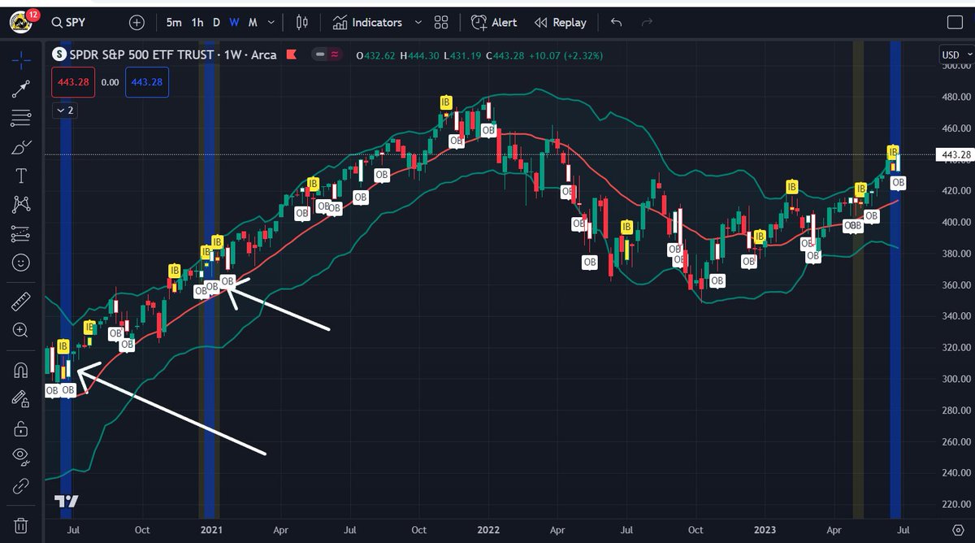This screenshot has width=975, height=543.
Task: Open the Indicators dialog
Action: 367,23
